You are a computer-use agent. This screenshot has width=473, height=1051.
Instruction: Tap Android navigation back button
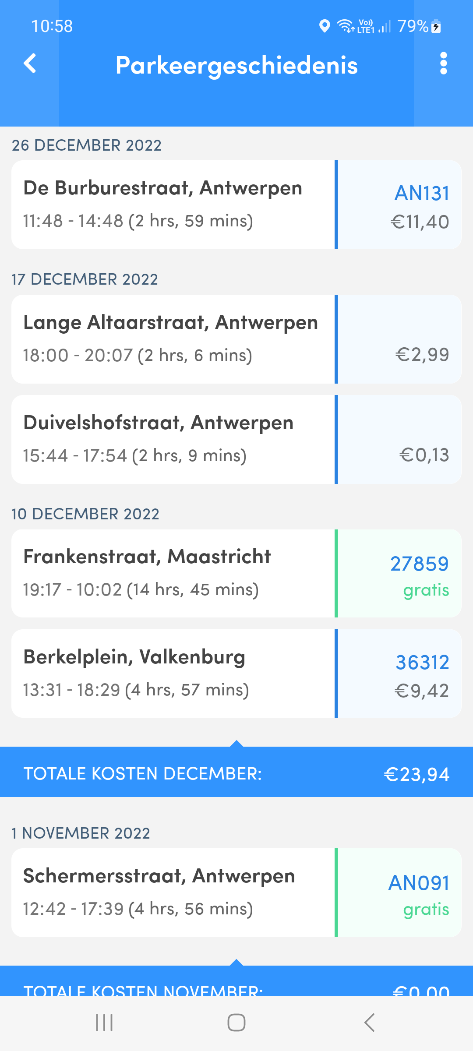pyautogui.click(x=369, y=1023)
